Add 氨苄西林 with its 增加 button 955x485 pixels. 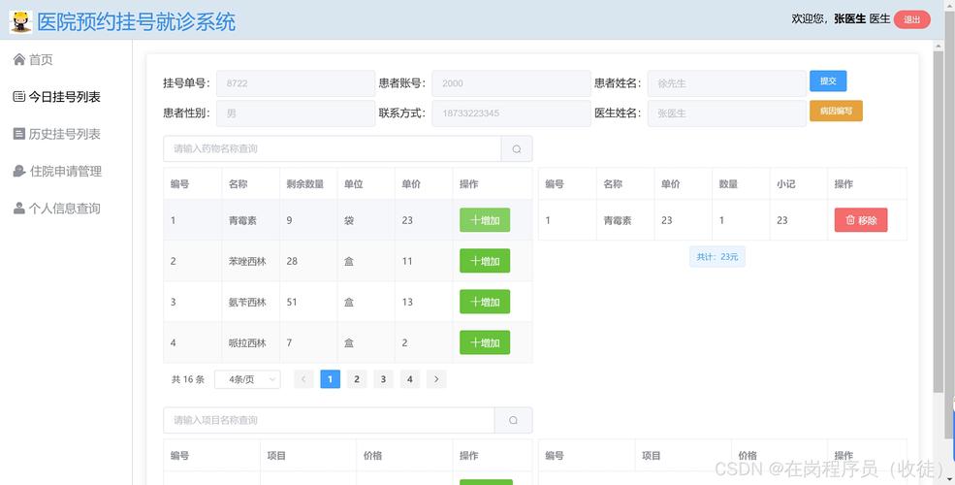click(485, 302)
